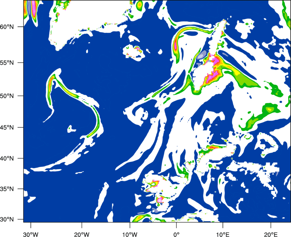This screenshot has width=291, height=237.
Task: Click the 0° longitude label
Action: pyautogui.click(x=176, y=234)
